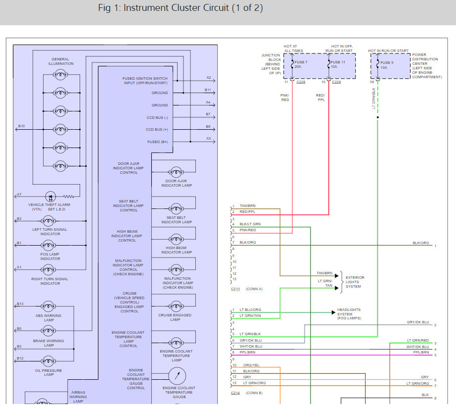
Task: Select the Engine Coolant Temperature lamp symbol
Action: 176,343
